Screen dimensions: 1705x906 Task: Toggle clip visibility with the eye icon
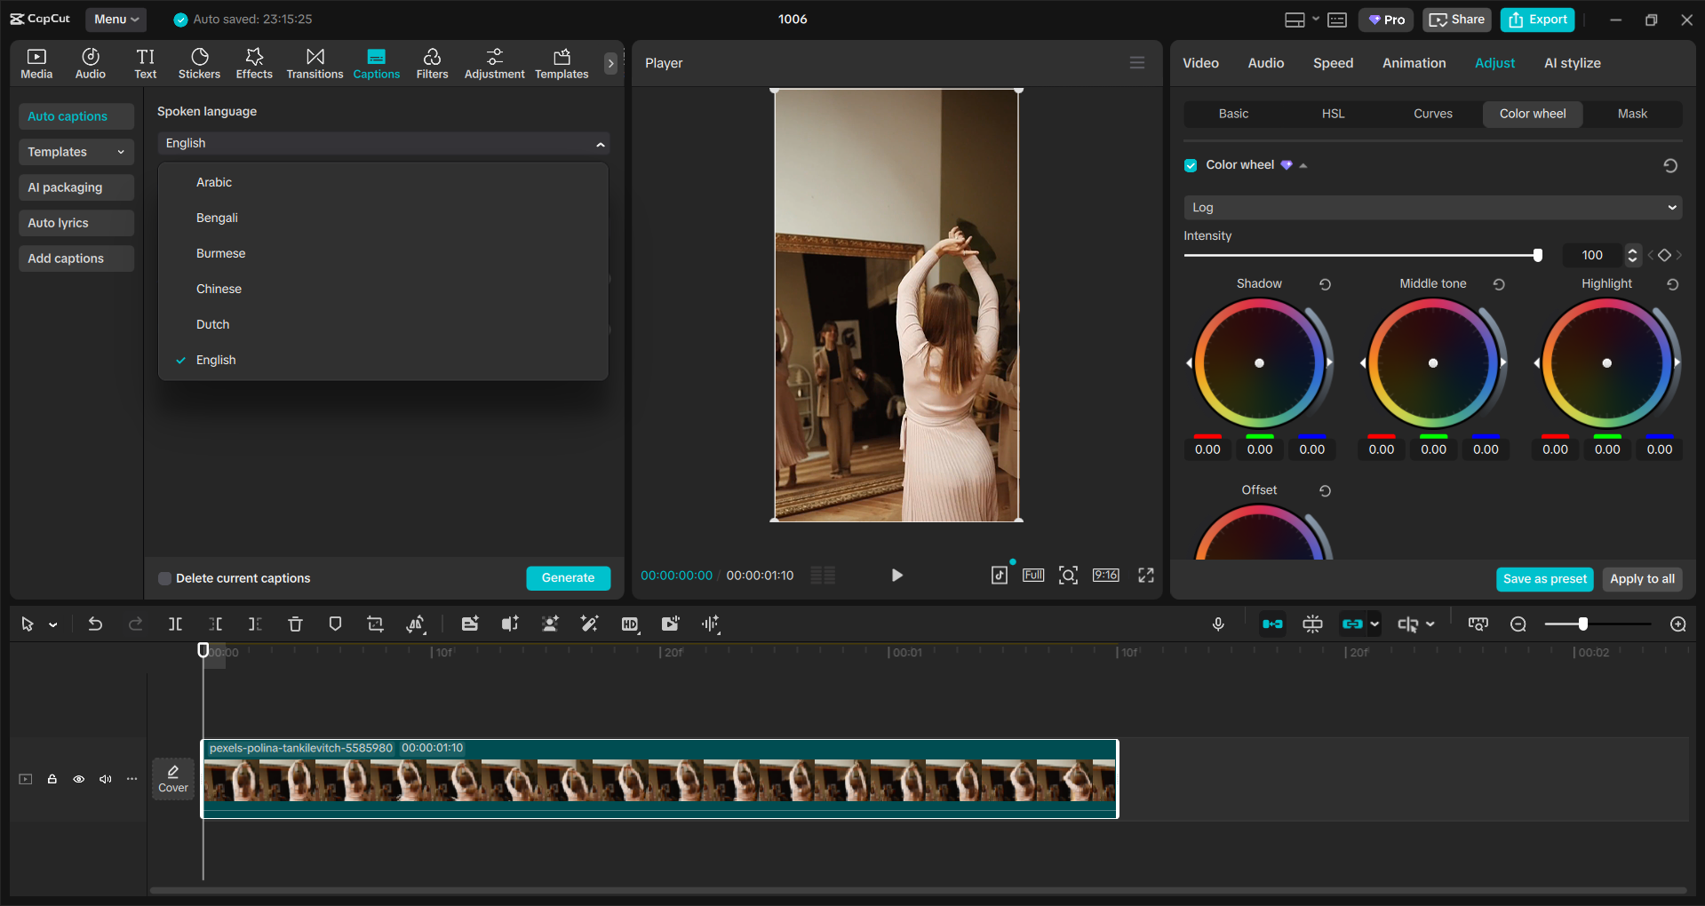(78, 779)
